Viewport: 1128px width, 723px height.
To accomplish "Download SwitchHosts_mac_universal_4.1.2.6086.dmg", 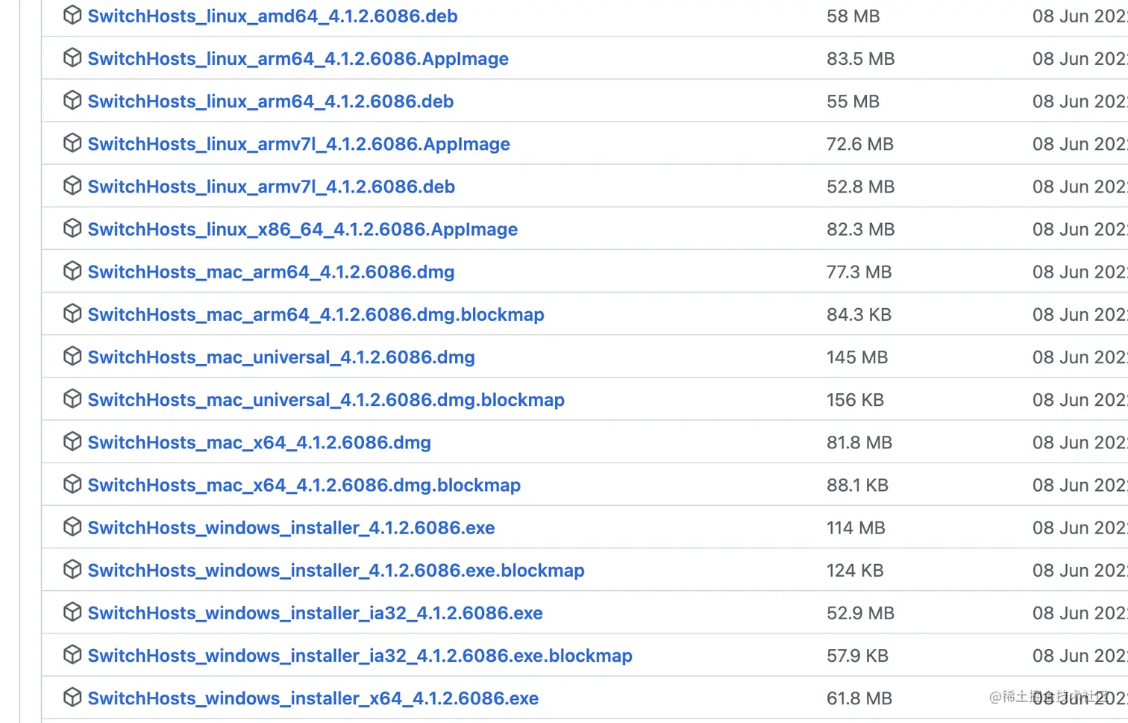I will (281, 357).
